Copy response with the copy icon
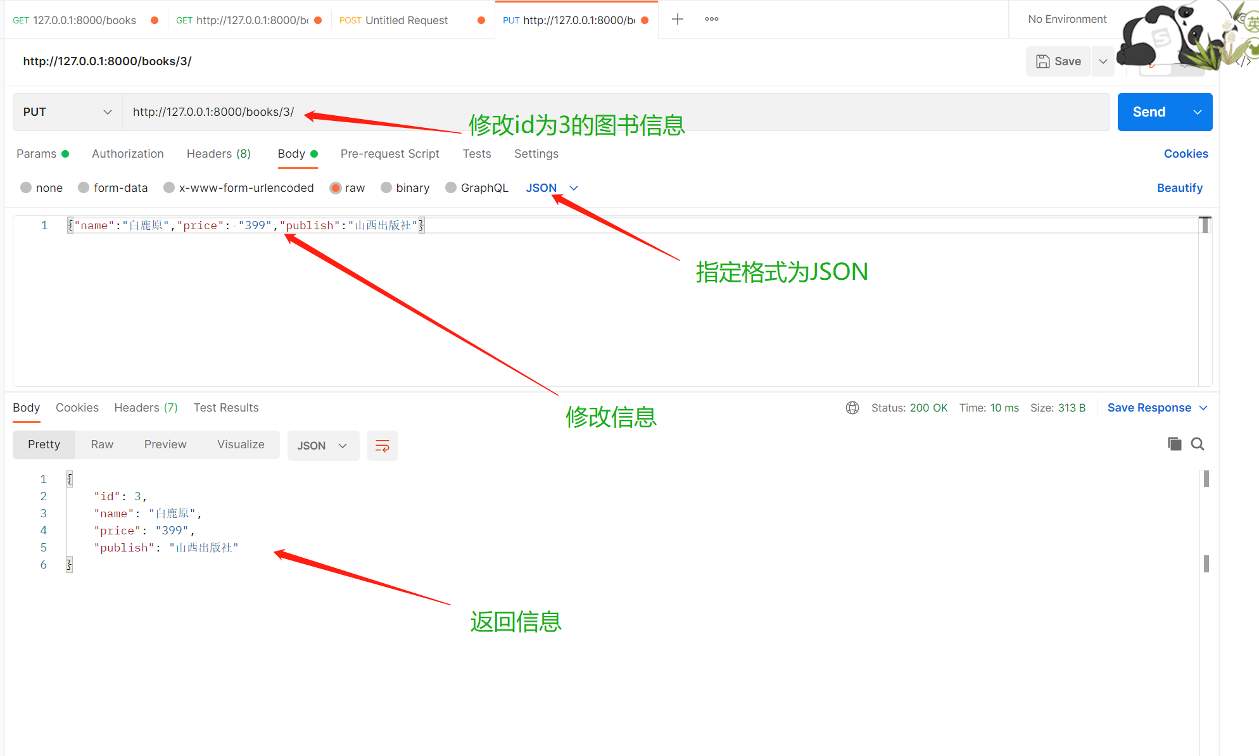Image resolution: width=1259 pixels, height=756 pixels. tap(1174, 444)
